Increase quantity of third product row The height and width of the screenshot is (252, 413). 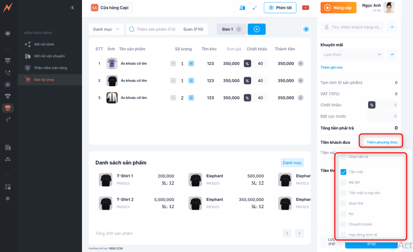191,97
